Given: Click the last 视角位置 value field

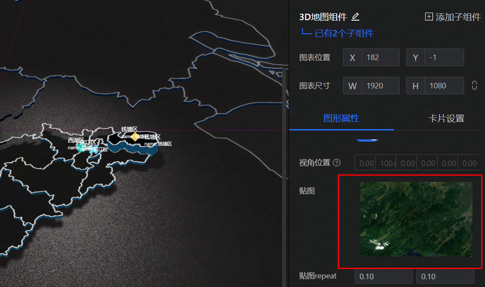Looking at the screenshot, I should tap(468, 163).
